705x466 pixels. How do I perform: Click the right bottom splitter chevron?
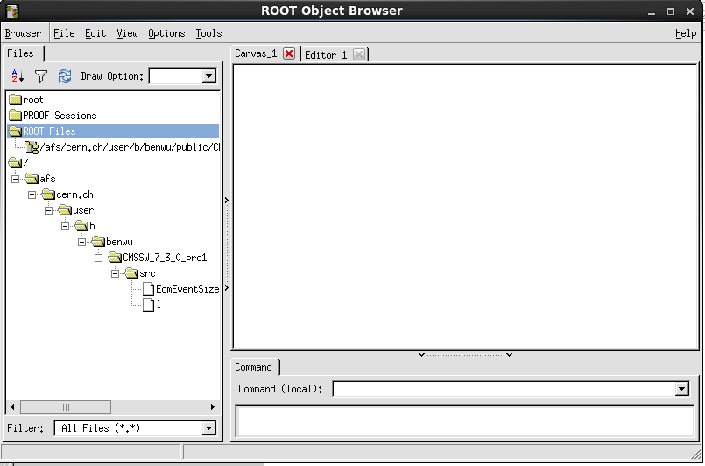(510, 355)
